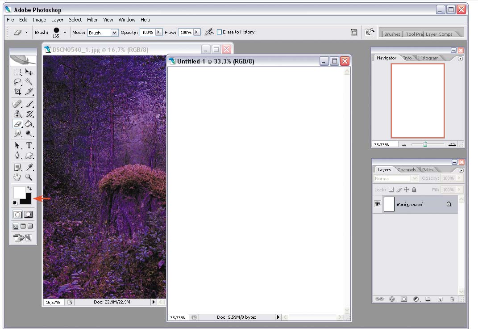Select the Crop tool
This screenshot has height=329, width=478.
click(x=17, y=92)
